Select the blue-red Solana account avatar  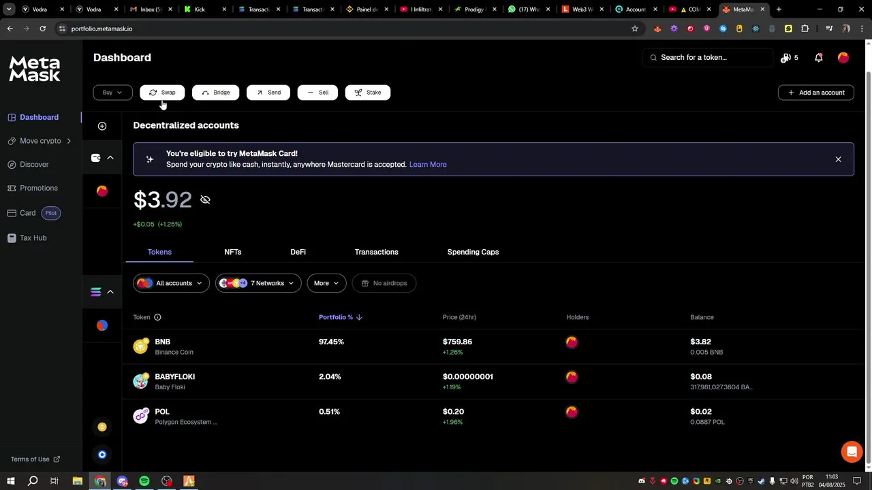(x=102, y=325)
